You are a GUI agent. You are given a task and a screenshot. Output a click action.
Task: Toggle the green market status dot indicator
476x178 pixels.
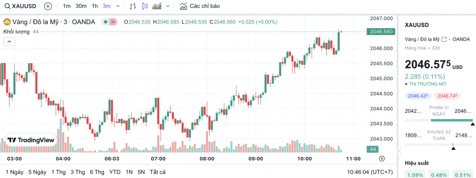[x=106, y=22]
